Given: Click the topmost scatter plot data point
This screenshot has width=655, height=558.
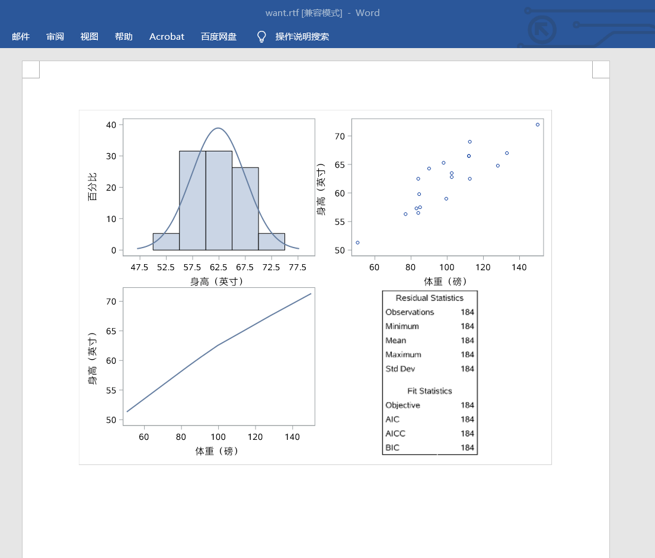Looking at the screenshot, I should click(x=536, y=125).
